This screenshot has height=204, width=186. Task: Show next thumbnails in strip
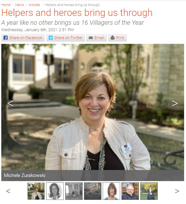tap(177, 191)
